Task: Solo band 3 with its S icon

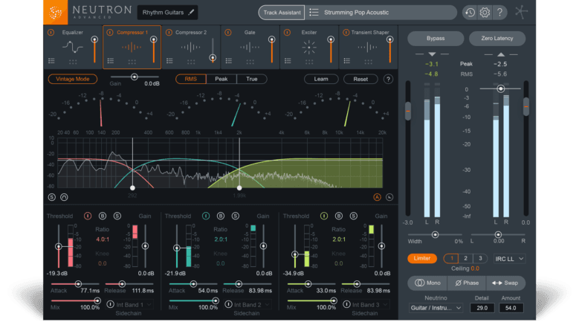Action: coord(353,216)
